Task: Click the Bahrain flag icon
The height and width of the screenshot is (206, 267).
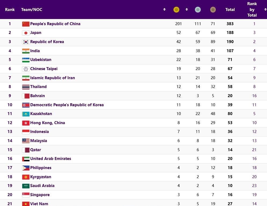Action: tap(26, 96)
